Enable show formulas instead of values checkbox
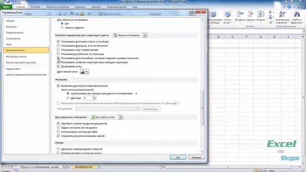 (58, 46)
